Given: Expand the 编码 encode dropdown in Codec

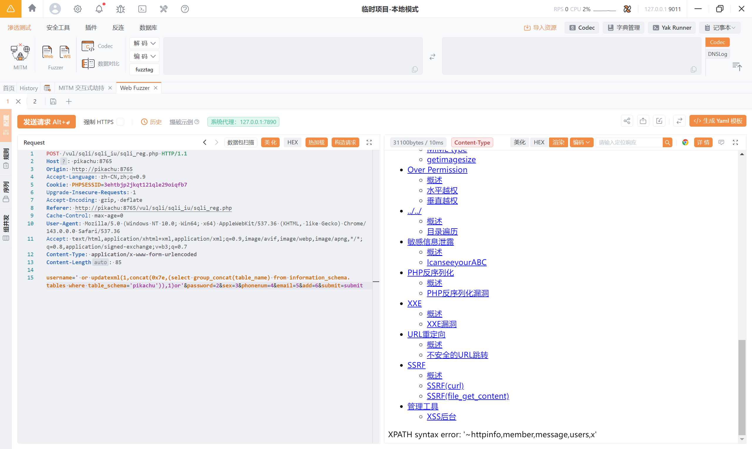Looking at the screenshot, I should 144,56.
